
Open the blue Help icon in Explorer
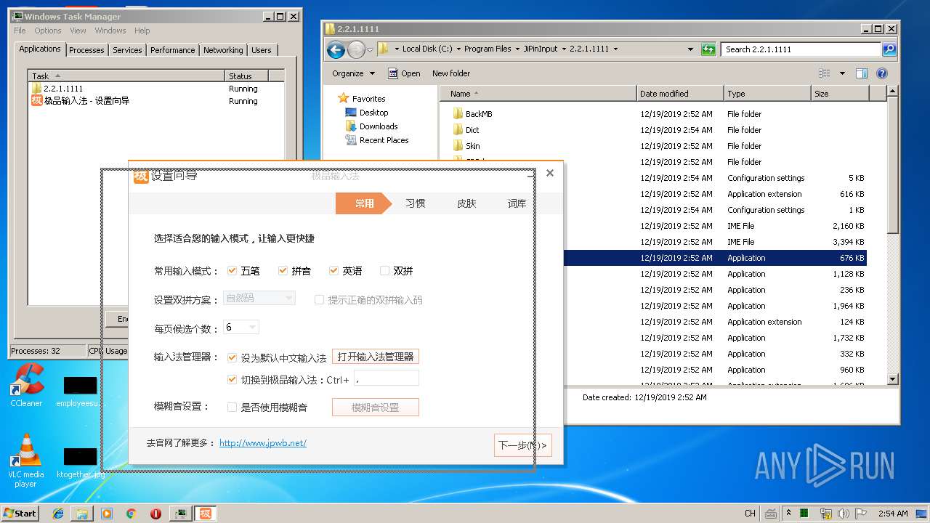pos(882,73)
